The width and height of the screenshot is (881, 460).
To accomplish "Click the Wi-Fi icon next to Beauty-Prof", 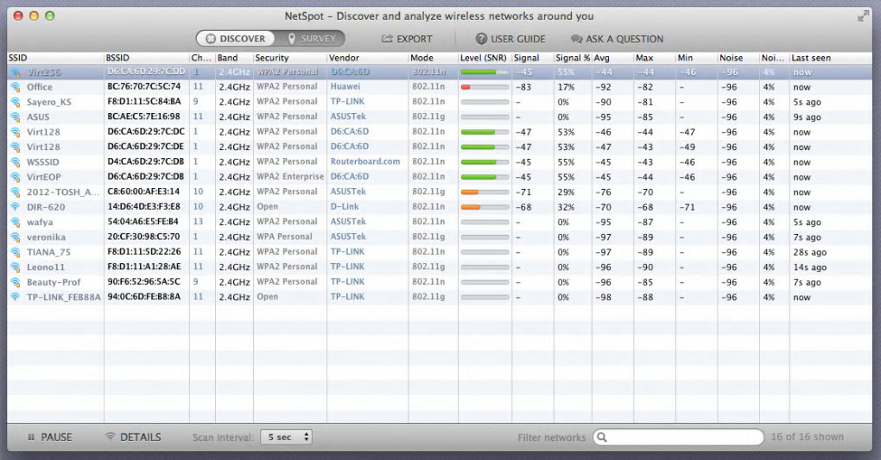I will click(16, 282).
